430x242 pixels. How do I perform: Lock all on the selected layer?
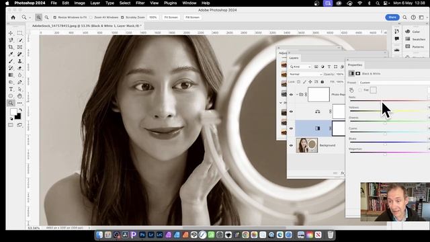click(x=322, y=82)
